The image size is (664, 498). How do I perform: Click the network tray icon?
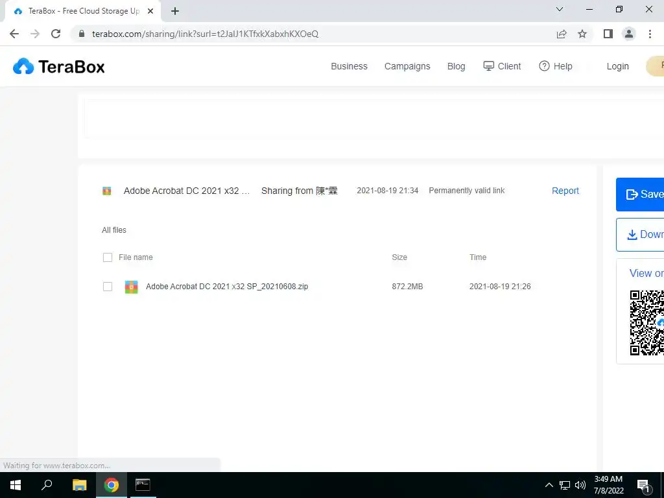click(x=565, y=485)
